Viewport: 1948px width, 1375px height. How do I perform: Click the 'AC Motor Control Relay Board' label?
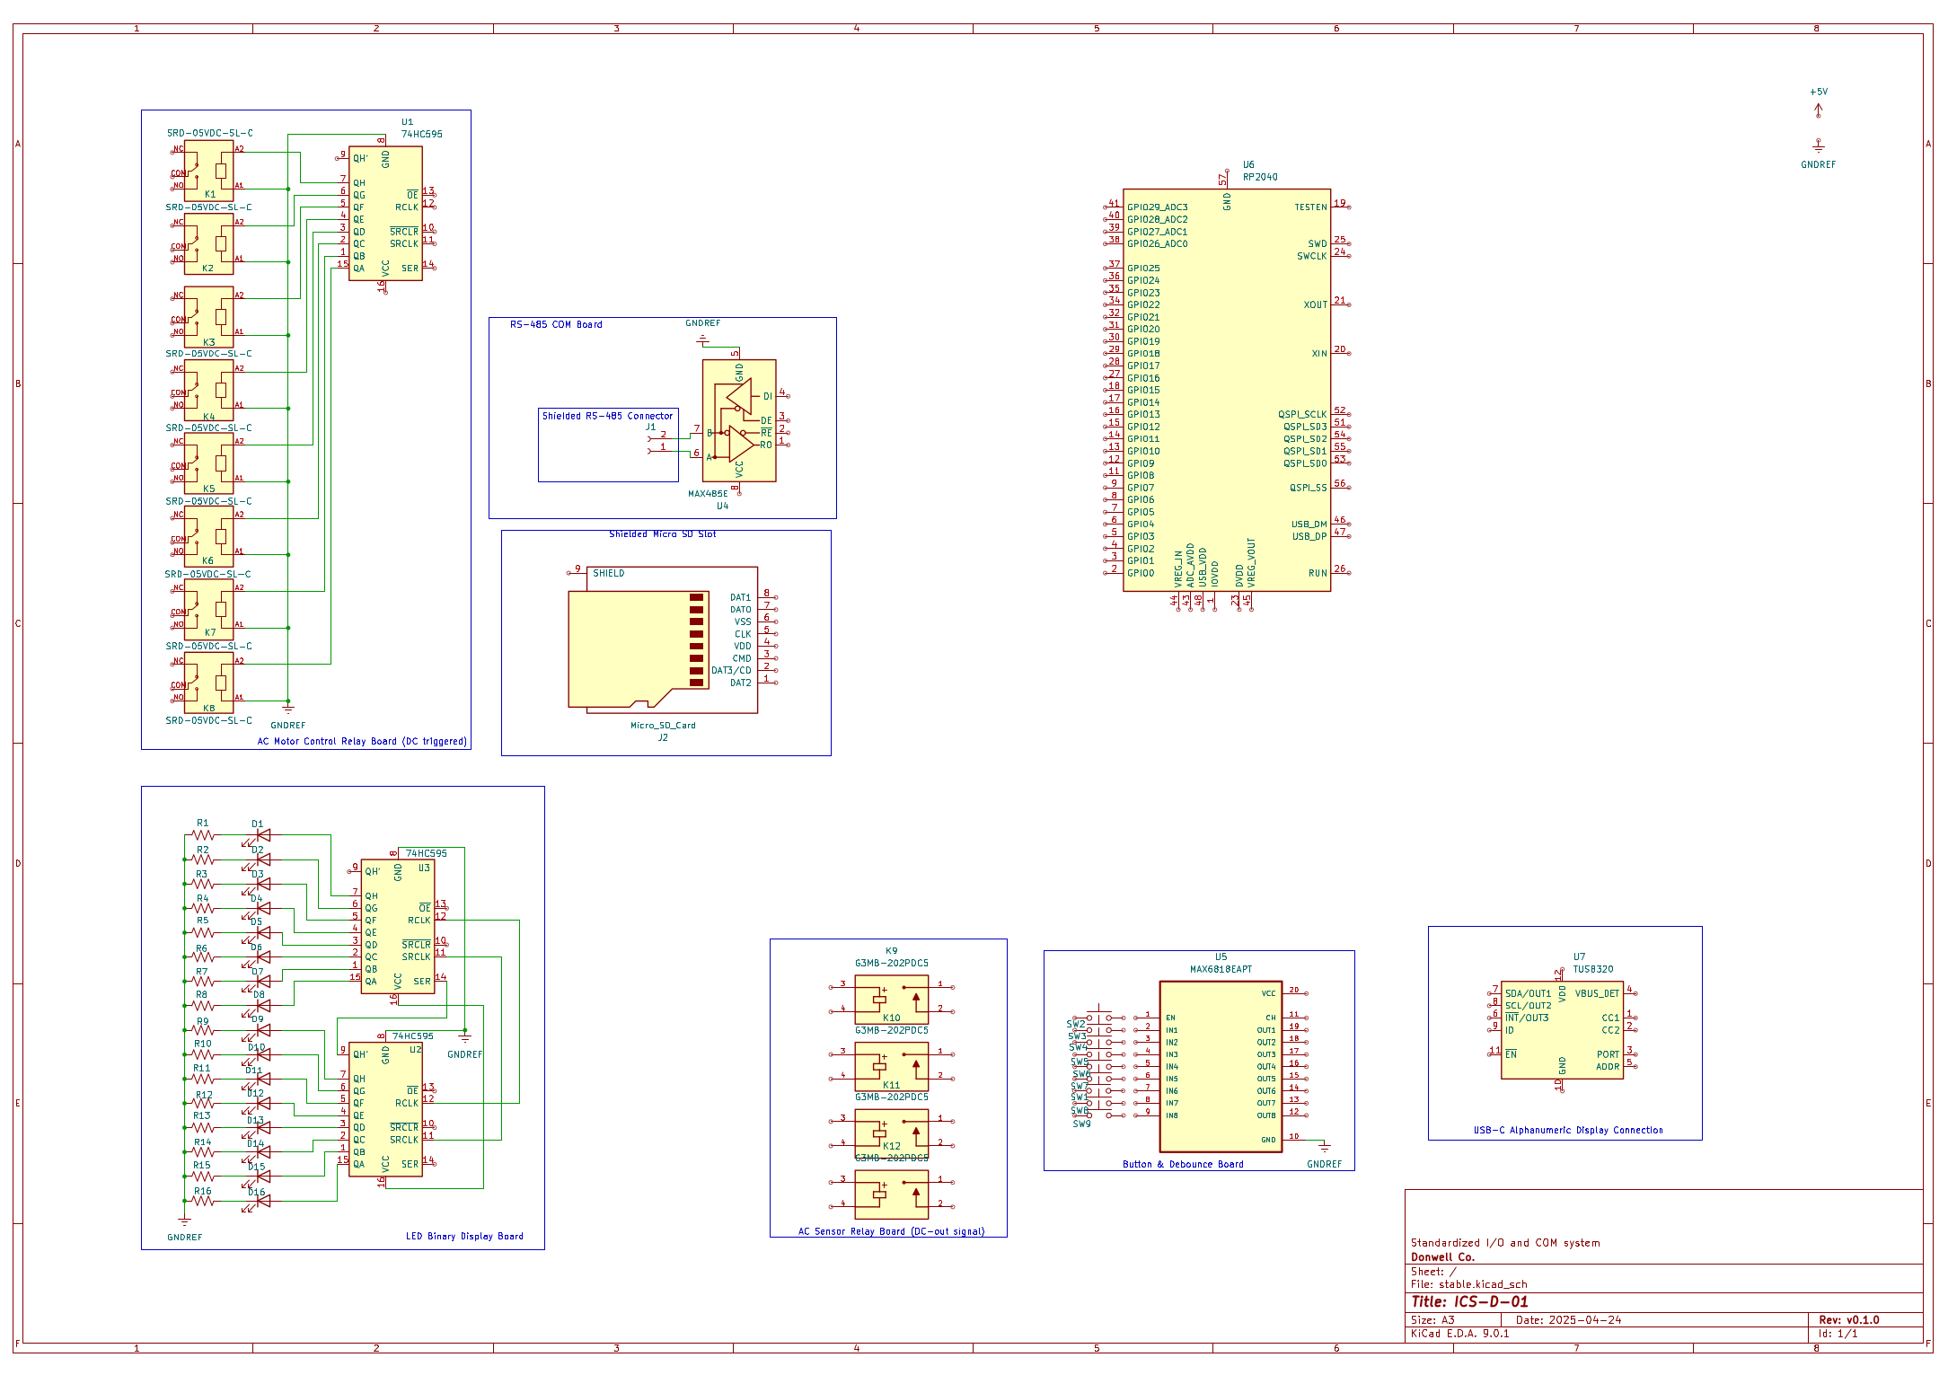(362, 742)
